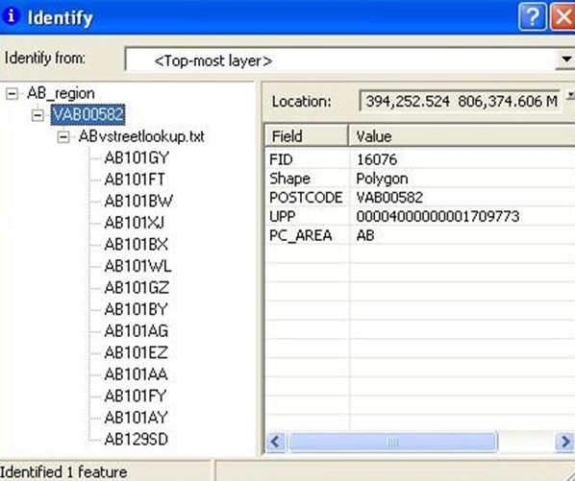Select postcode AB101AY in the tree

coord(136,418)
